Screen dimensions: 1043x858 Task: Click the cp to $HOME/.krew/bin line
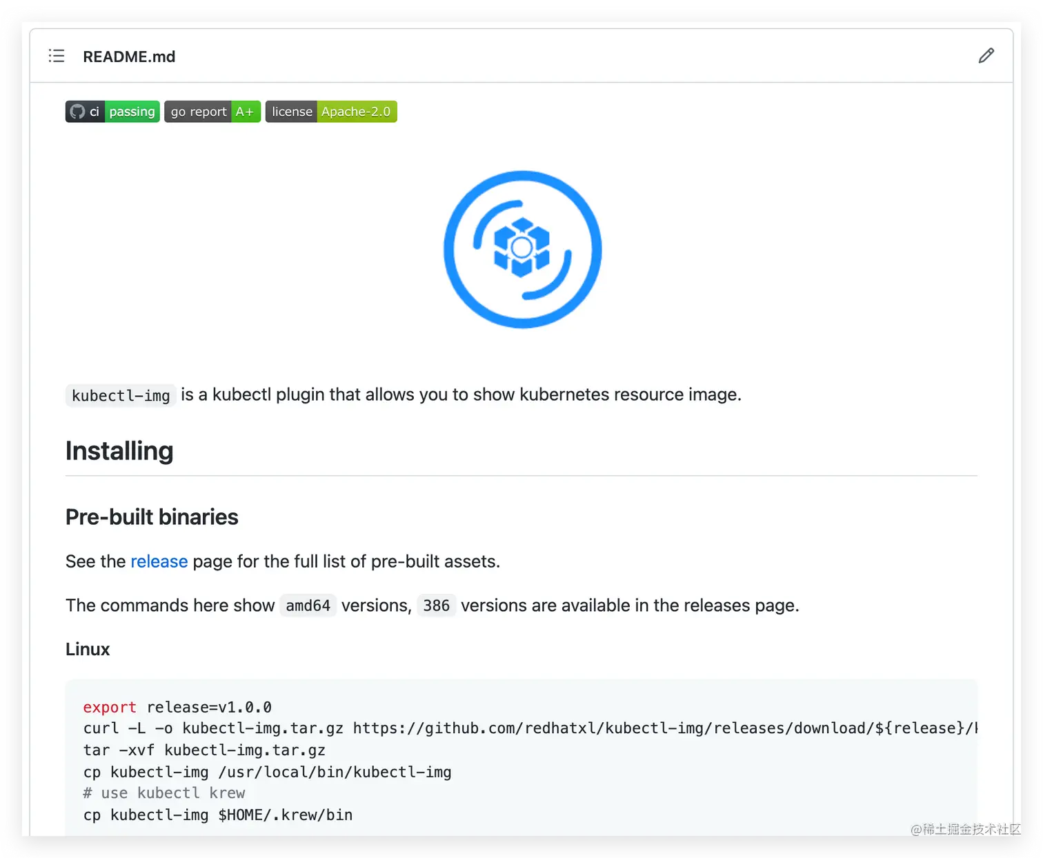click(218, 815)
